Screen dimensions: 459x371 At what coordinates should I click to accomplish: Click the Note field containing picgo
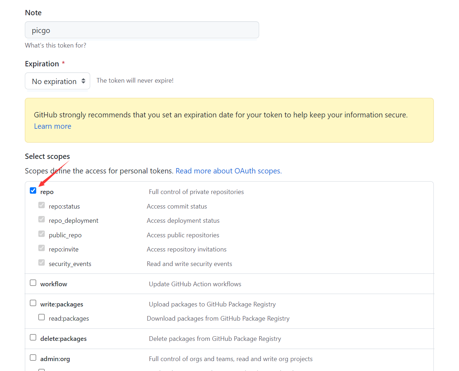pos(142,30)
